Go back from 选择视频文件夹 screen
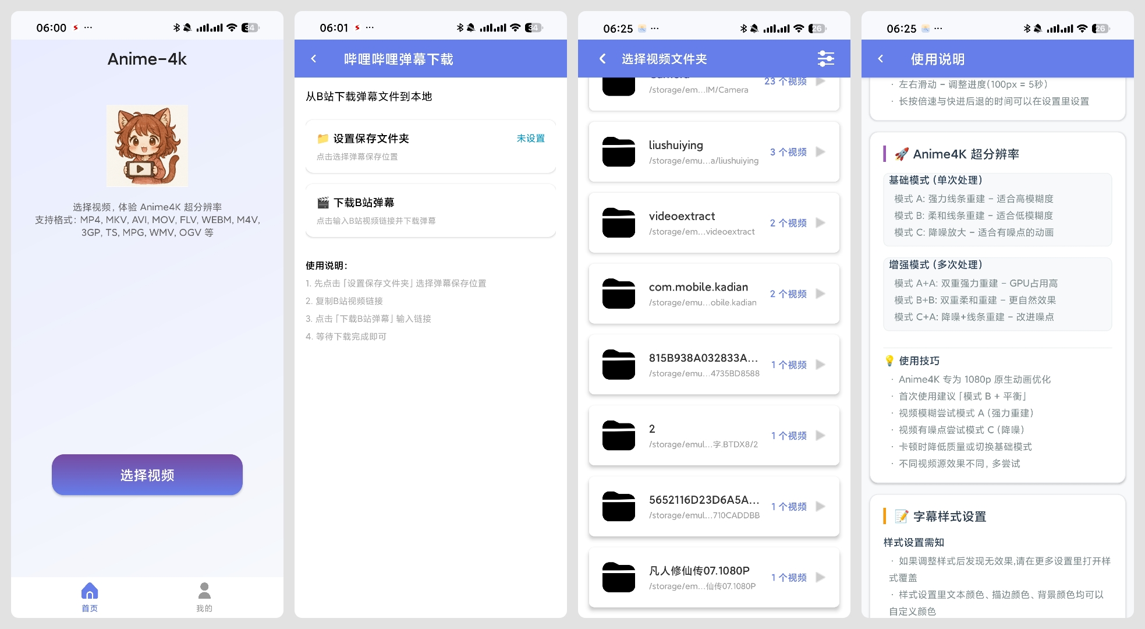Screen dimensions: 1145x629 pos(602,59)
